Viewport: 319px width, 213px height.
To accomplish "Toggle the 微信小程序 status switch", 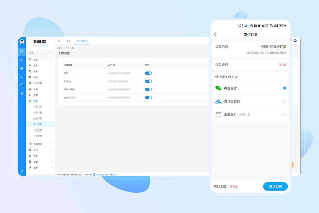I will [148, 89].
